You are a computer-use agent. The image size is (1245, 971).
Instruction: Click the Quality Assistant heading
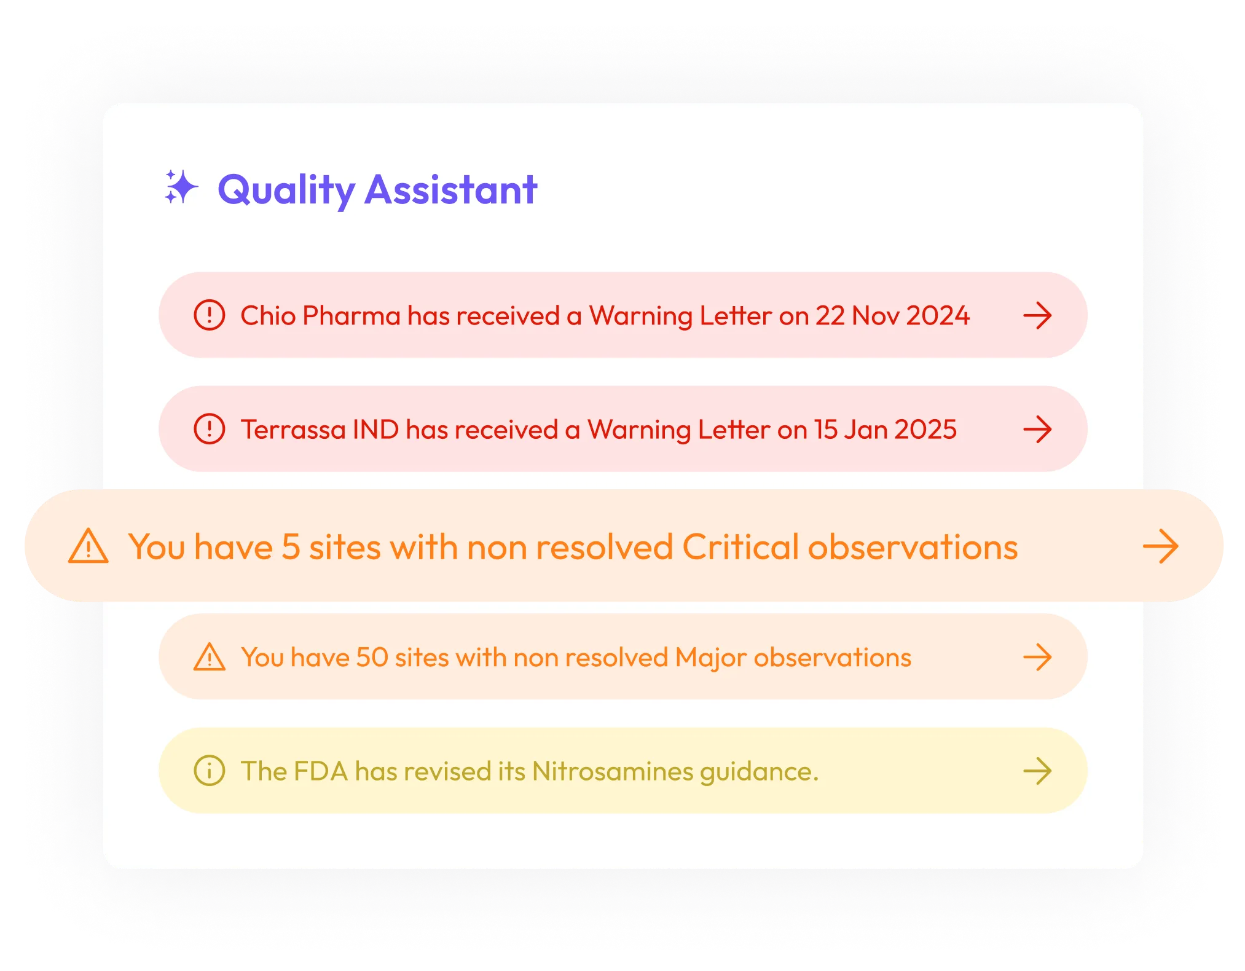click(377, 189)
